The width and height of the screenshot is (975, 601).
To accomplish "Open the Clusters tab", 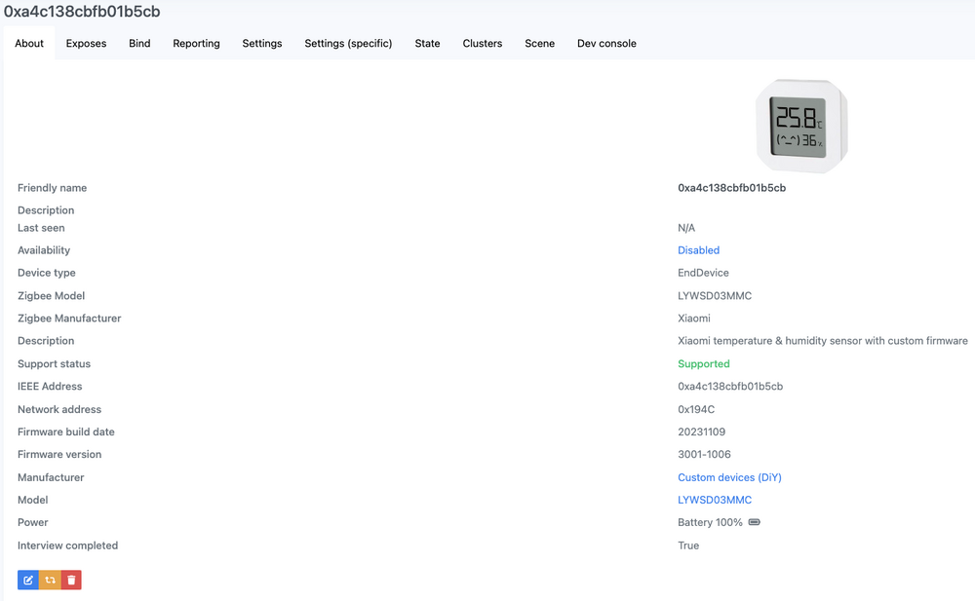I will tap(483, 44).
